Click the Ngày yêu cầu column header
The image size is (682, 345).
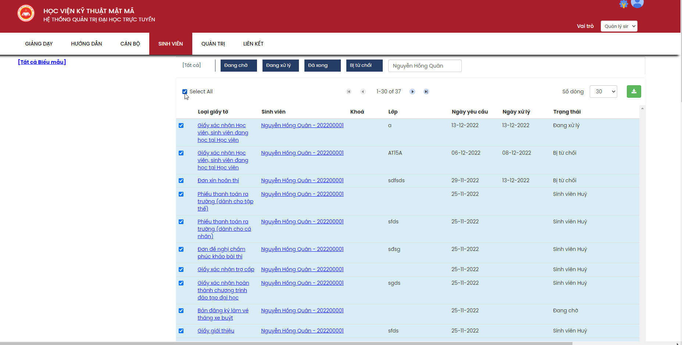click(470, 112)
